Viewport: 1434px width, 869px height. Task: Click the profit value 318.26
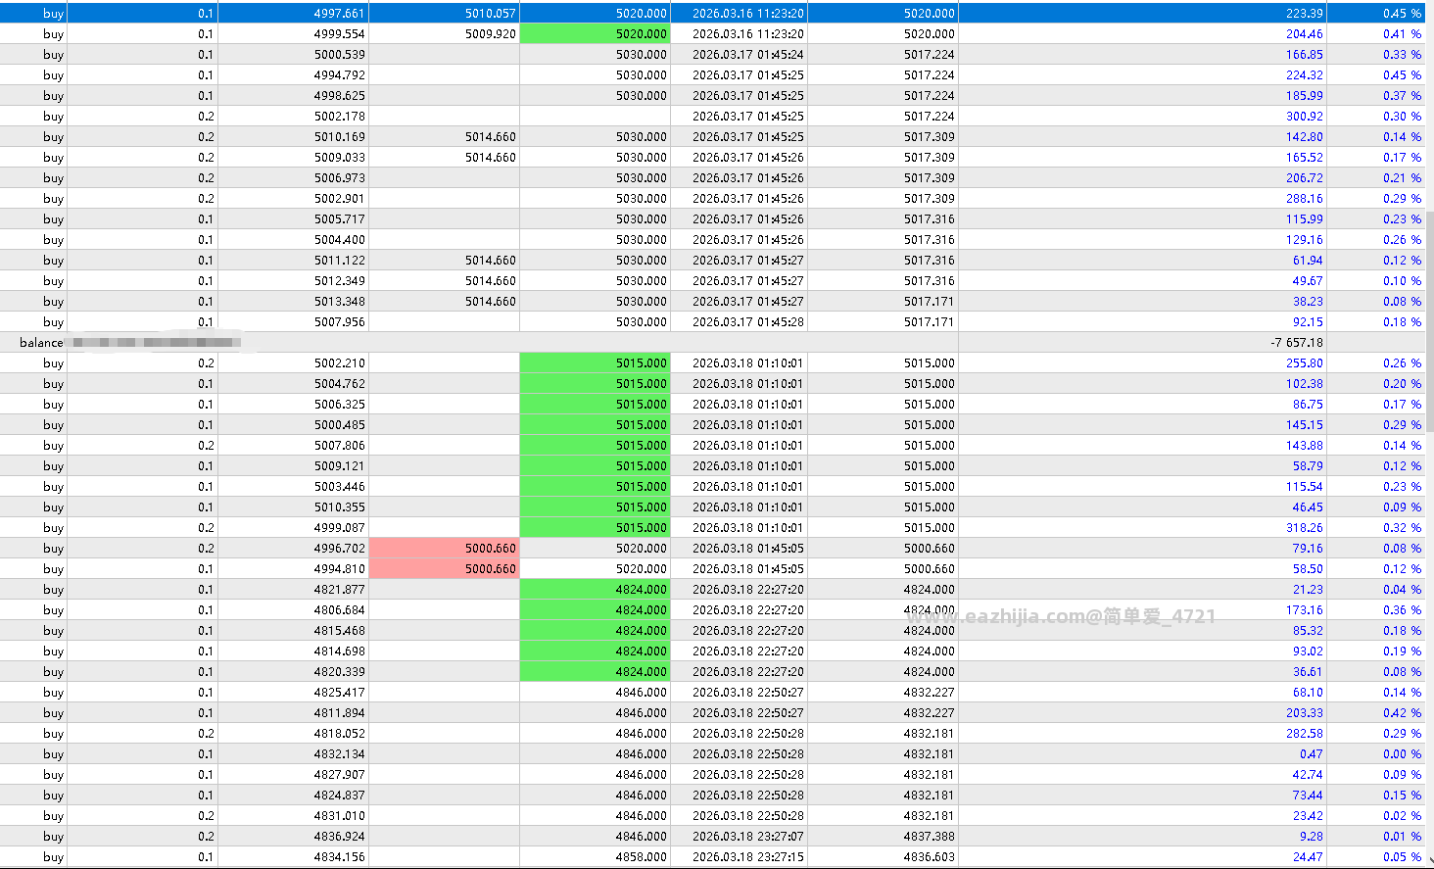click(1304, 528)
